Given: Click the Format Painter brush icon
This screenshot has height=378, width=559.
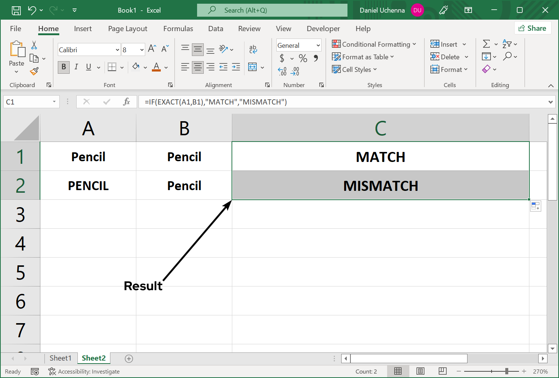Looking at the screenshot, I should (34, 71).
